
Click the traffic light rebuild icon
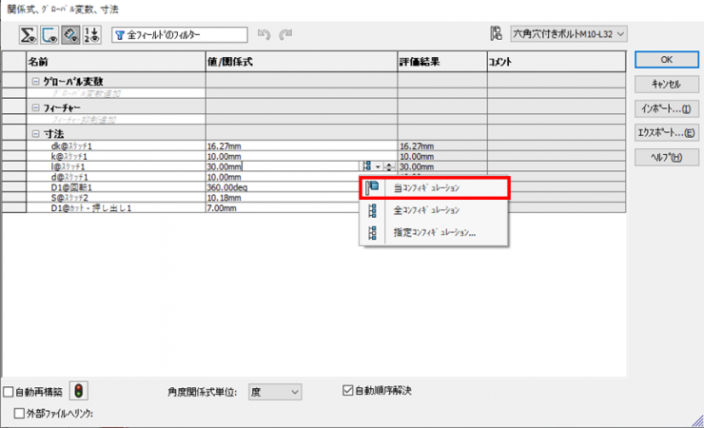(80, 391)
